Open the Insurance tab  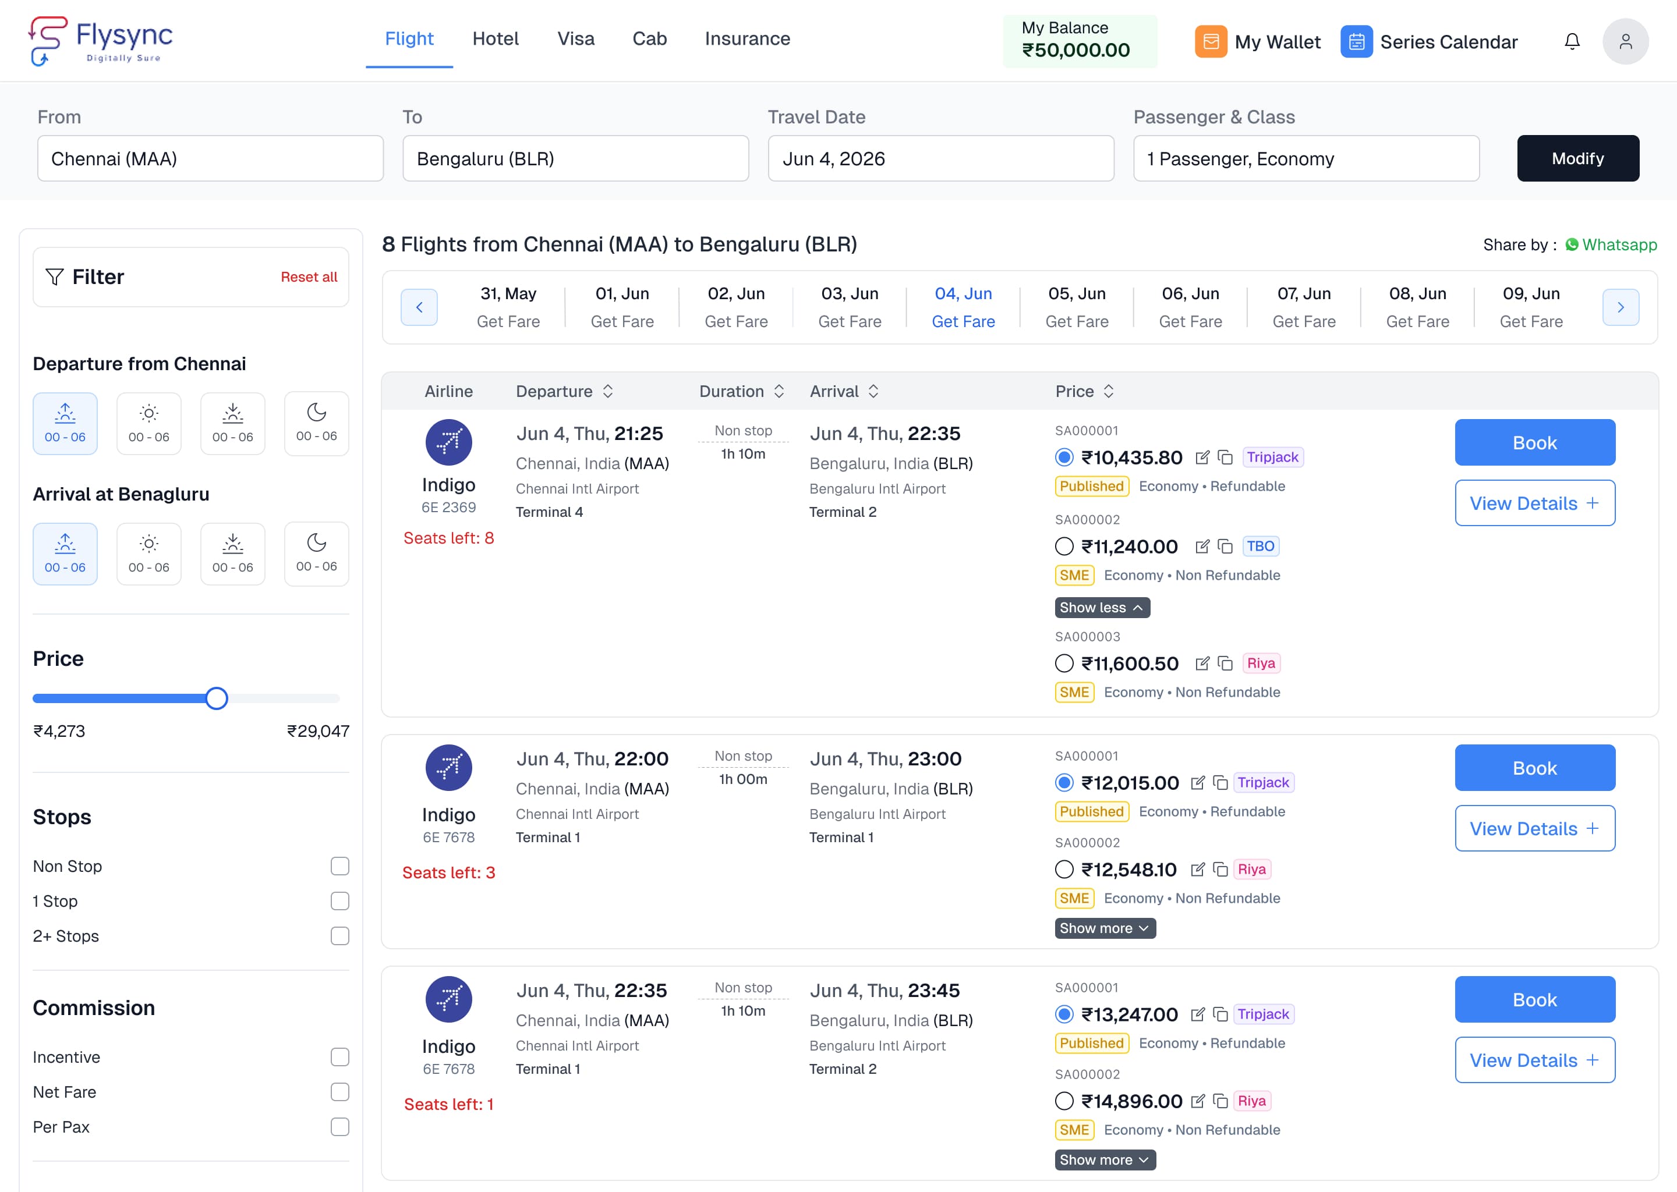[x=748, y=38]
